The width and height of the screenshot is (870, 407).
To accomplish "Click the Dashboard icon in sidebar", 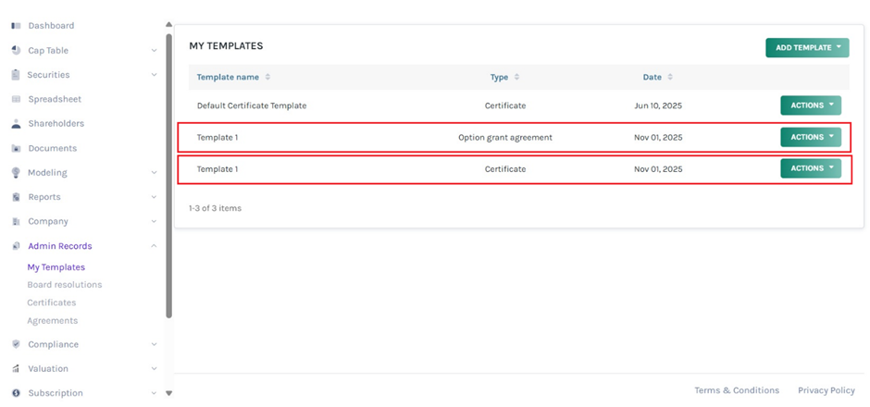I will click(16, 26).
